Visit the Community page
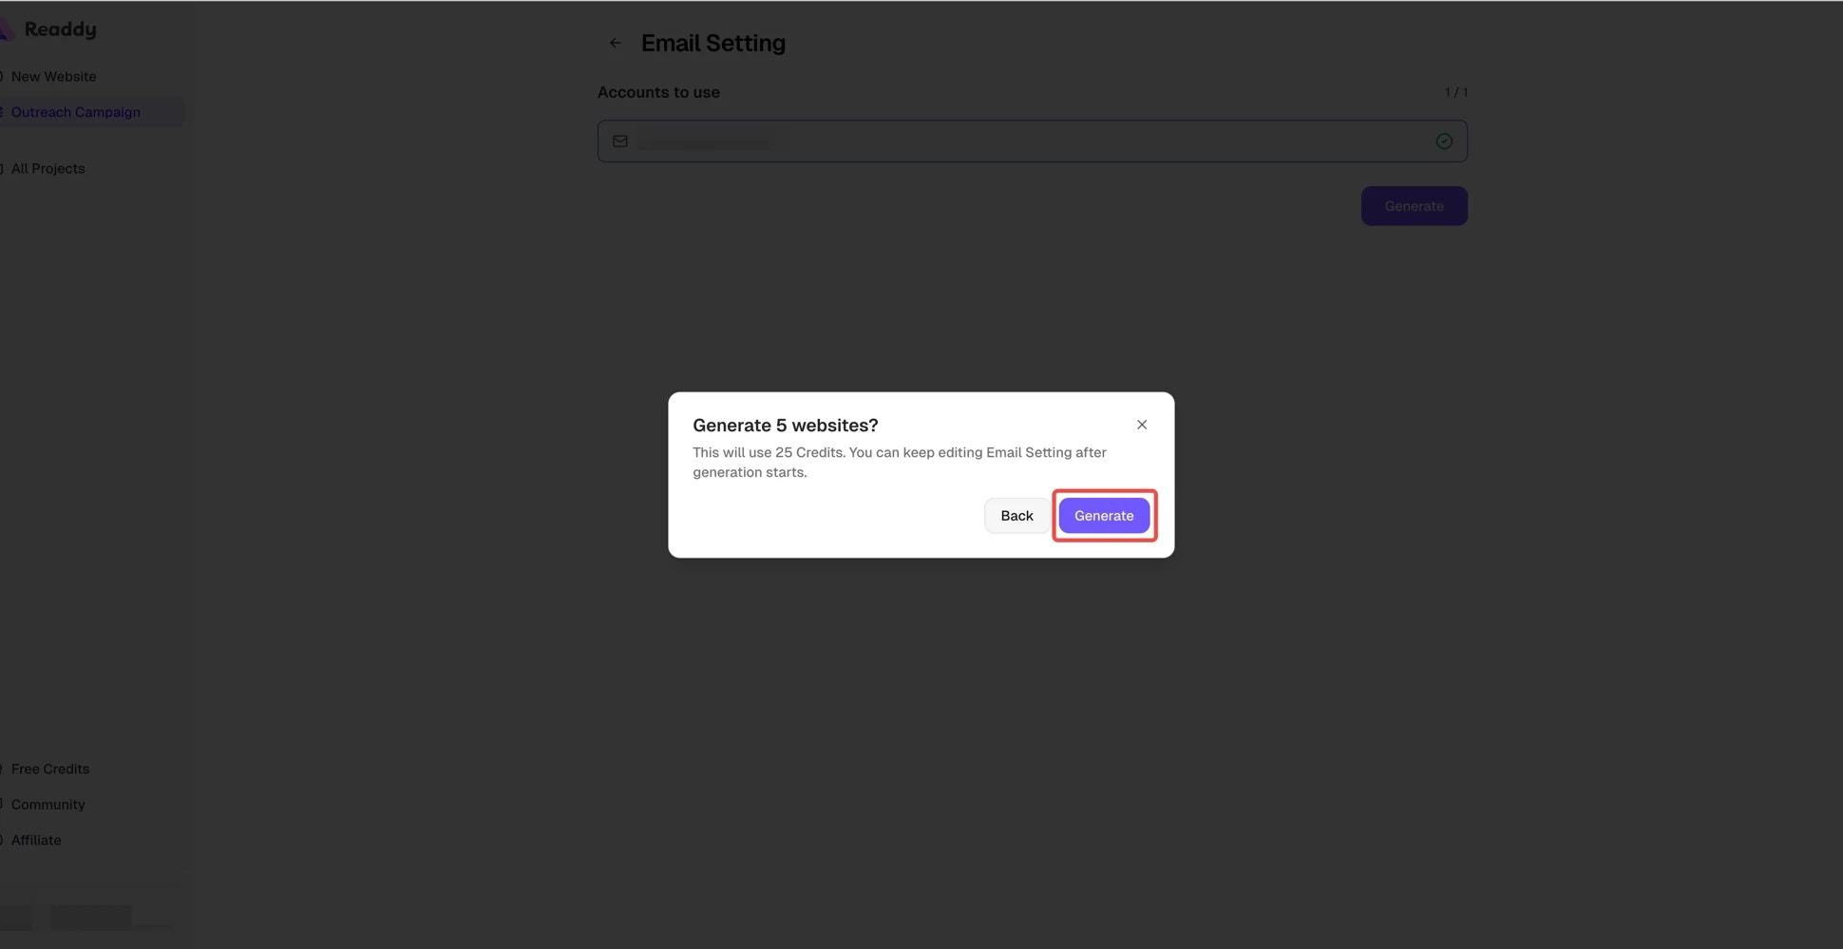Screen dimensions: 1843x949 pos(47,805)
